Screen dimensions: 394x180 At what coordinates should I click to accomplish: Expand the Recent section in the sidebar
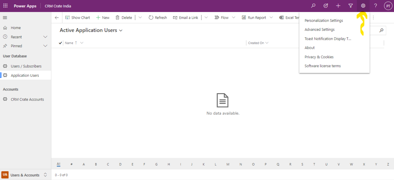pos(45,37)
